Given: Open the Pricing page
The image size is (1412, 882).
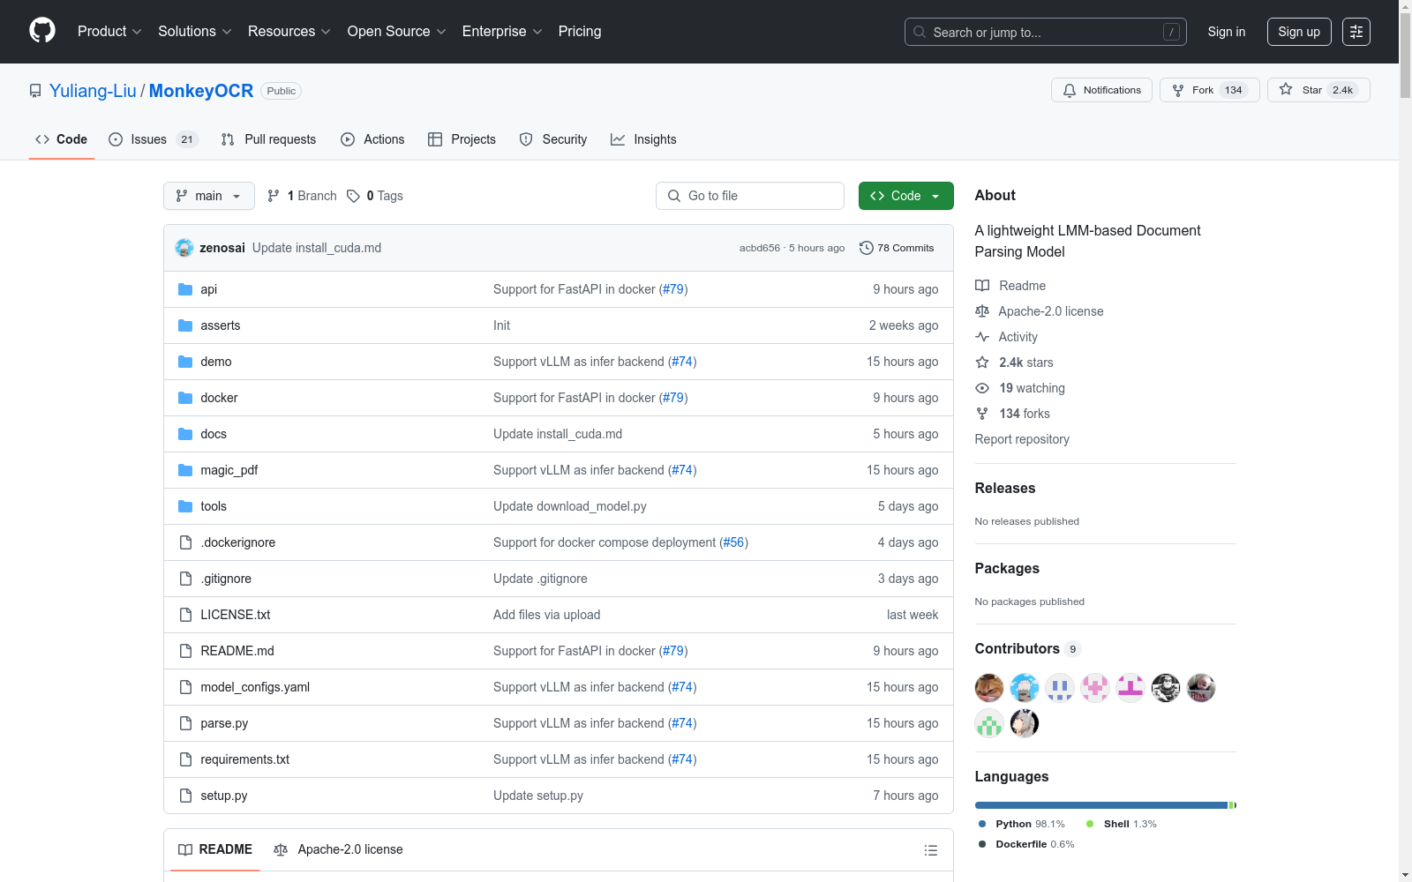Looking at the screenshot, I should tap(580, 31).
